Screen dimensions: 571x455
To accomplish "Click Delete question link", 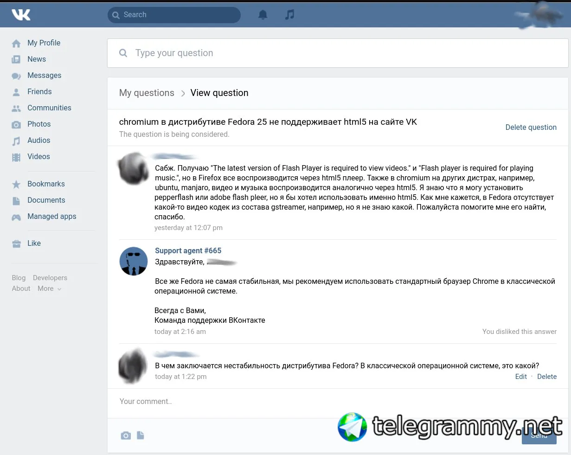I will tap(531, 127).
